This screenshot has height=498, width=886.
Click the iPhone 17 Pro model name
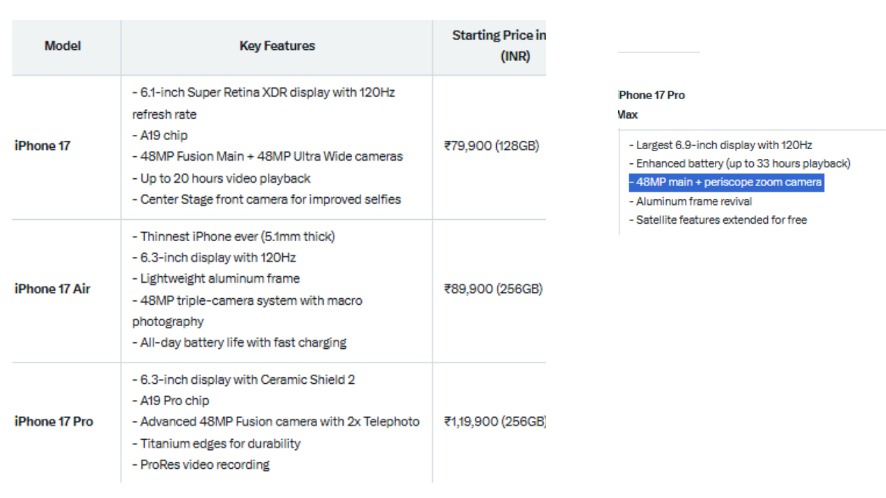tap(54, 421)
